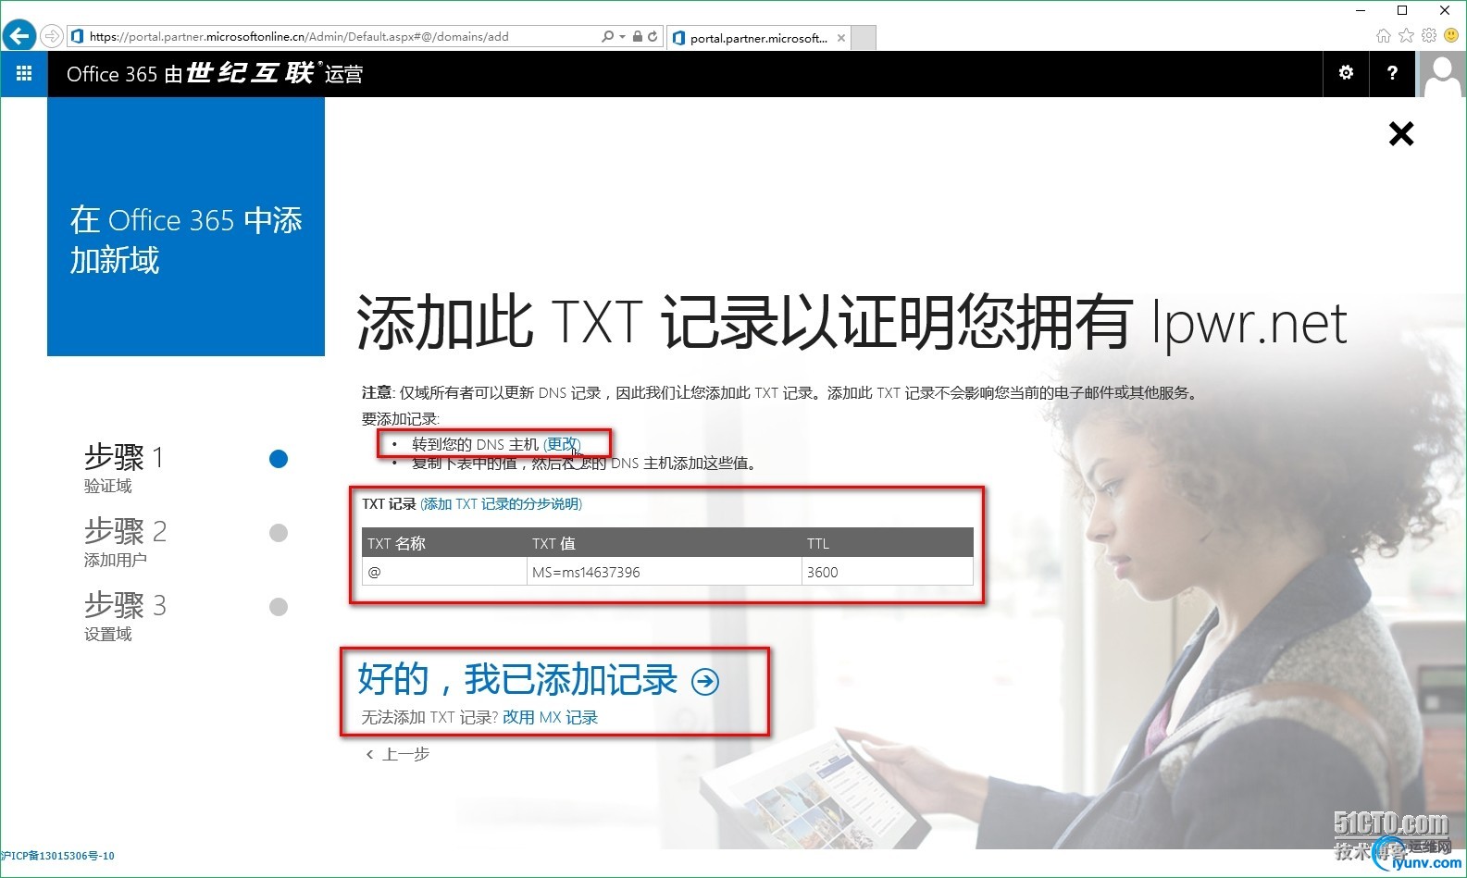Click the browser forward arrow button
1467x878 pixels.
click(x=52, y=36)
